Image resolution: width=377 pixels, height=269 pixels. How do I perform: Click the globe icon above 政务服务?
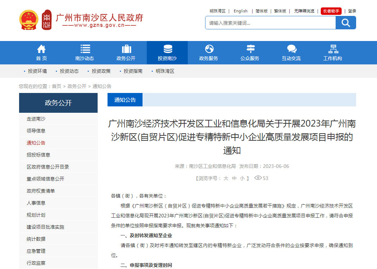coord(209,49)
